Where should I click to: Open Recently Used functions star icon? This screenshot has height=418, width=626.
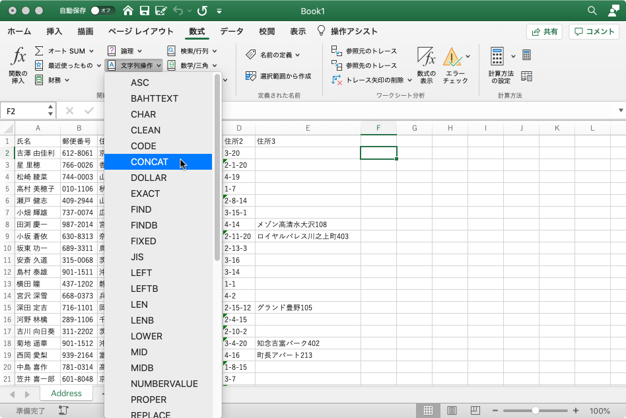39,65
